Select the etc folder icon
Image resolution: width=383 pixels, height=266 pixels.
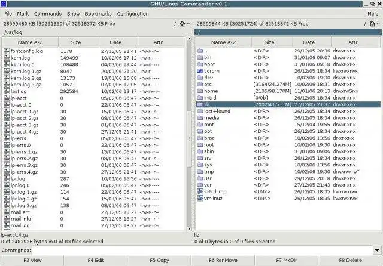click(x=200, y=84)
